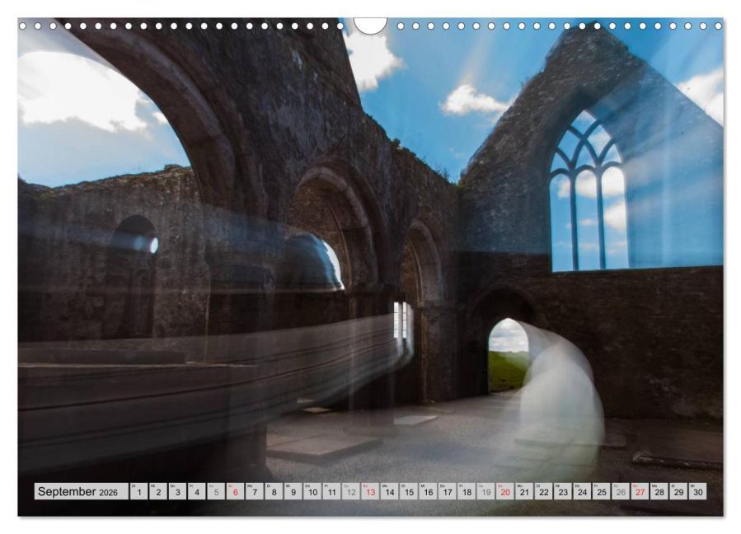
Task: Select date 10 in the date row
Action: [x=312, y=492]
